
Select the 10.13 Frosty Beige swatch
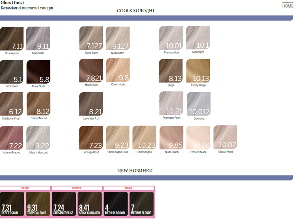click(x=198, y=71)
